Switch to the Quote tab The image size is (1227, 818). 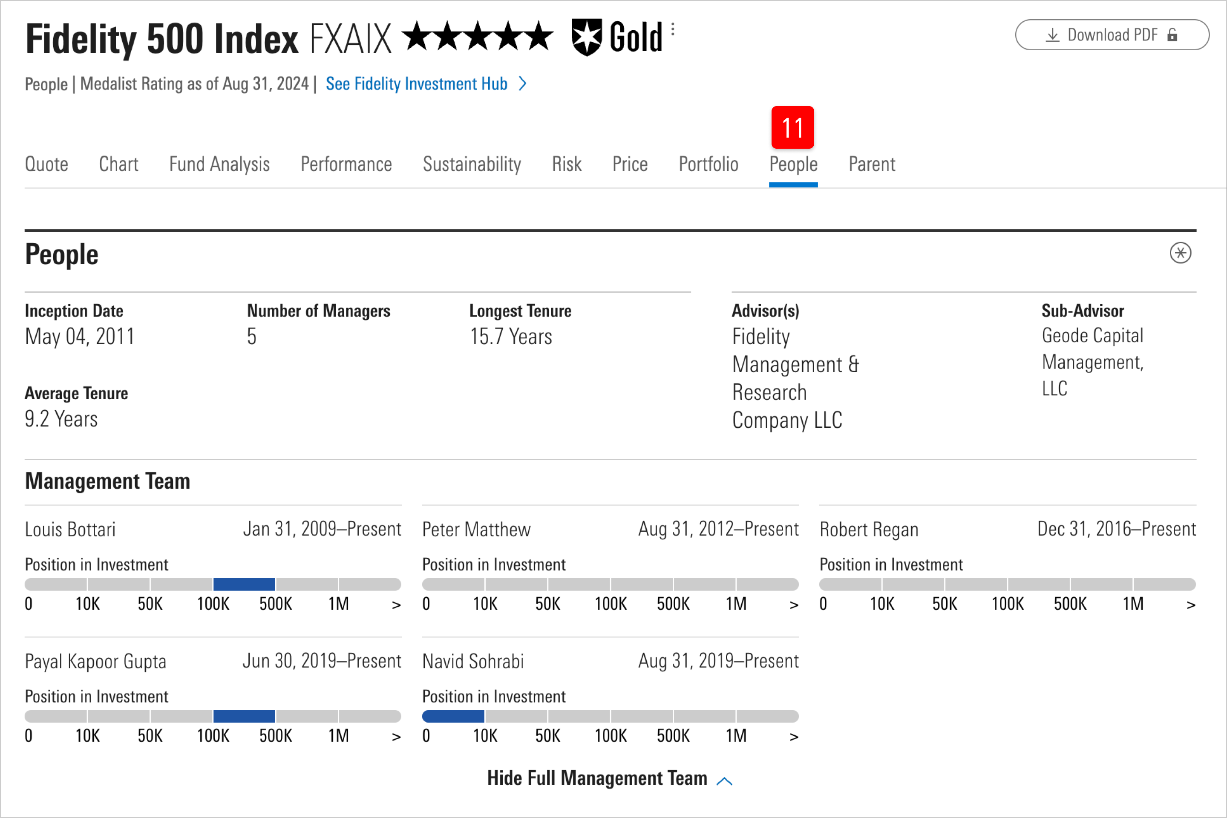pos(46,164)
